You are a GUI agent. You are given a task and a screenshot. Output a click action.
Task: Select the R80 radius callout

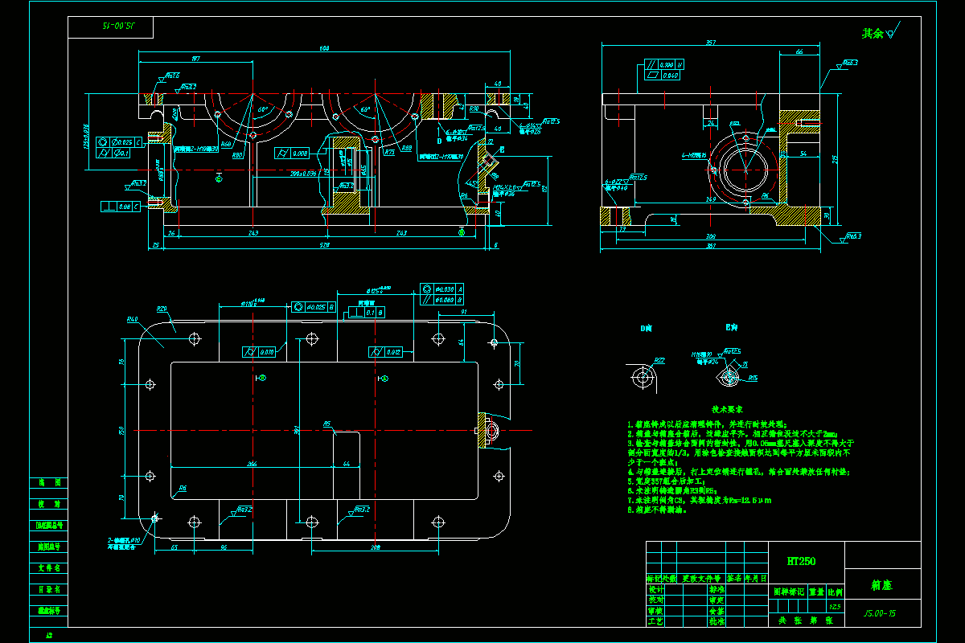coord(237,156)
